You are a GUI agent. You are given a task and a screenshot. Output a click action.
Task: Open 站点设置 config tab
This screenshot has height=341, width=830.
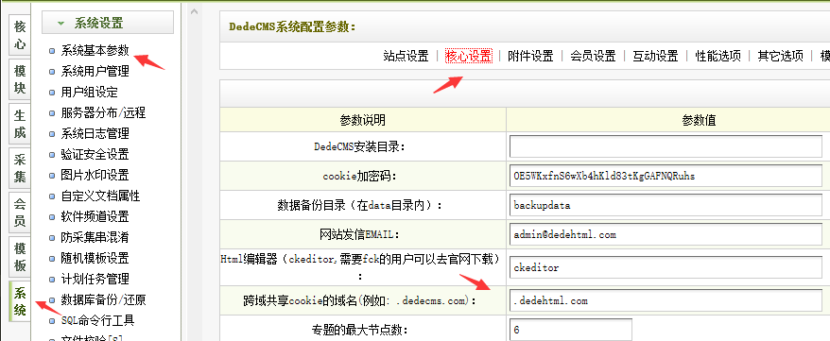(x=406, y=56)
